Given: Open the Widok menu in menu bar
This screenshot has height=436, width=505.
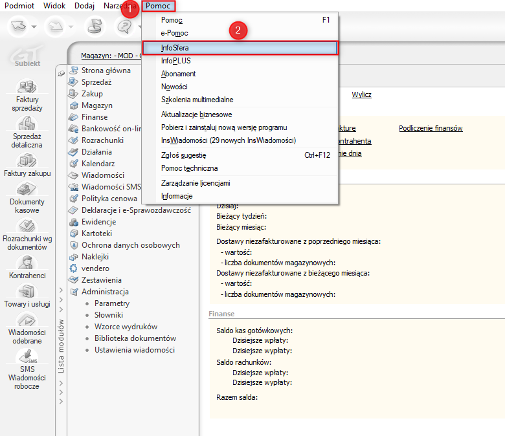Looking at the screenshot, I should pos(54,6).
